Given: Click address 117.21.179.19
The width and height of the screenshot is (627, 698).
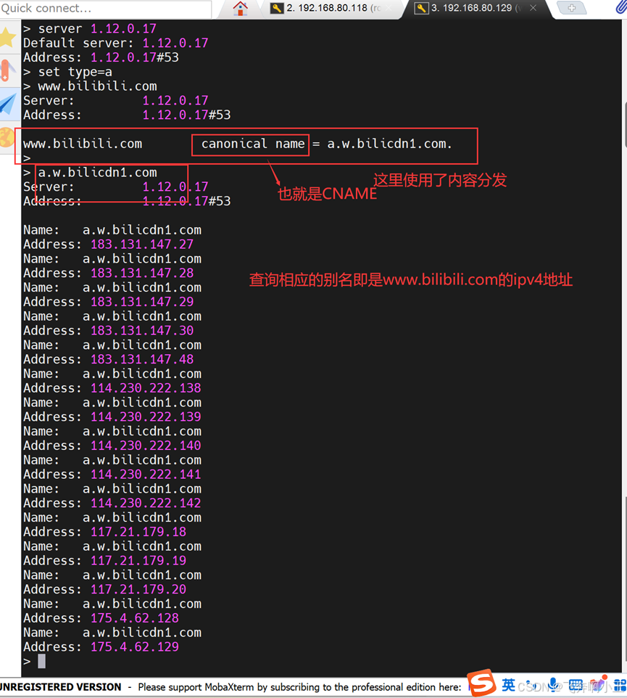Looking at the screenshot, I should pos(138,560).
